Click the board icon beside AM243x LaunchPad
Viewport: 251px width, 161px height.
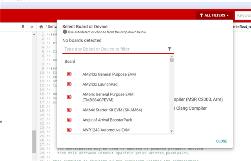(x=69, y=84)
